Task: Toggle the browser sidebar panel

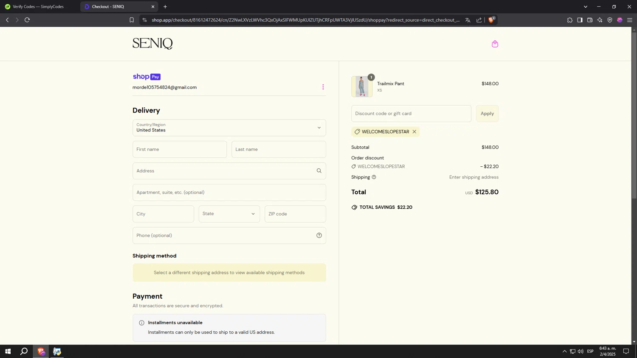Action: point(580,20)
